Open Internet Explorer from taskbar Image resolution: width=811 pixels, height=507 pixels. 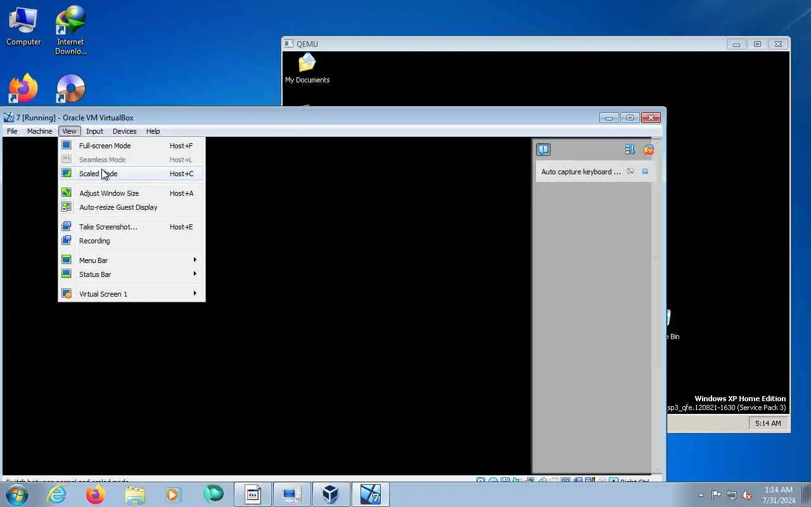point(57,494)
